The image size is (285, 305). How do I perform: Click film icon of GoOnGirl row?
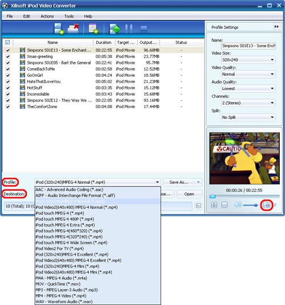coord(22,75)
